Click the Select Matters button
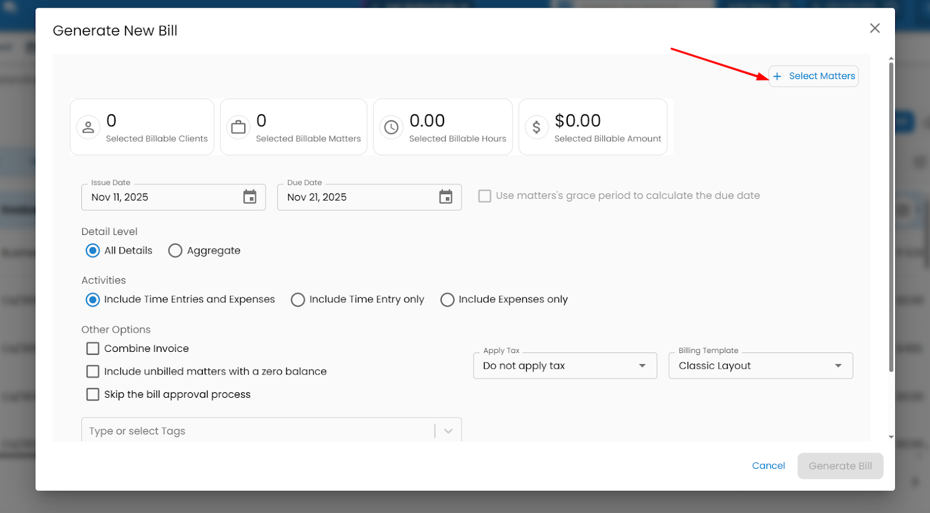The image size is (930, 513). 814,76
